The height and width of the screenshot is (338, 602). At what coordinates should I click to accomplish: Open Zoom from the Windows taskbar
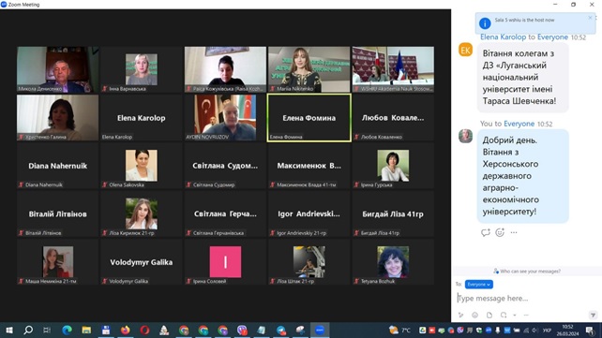tap(320, 330)
